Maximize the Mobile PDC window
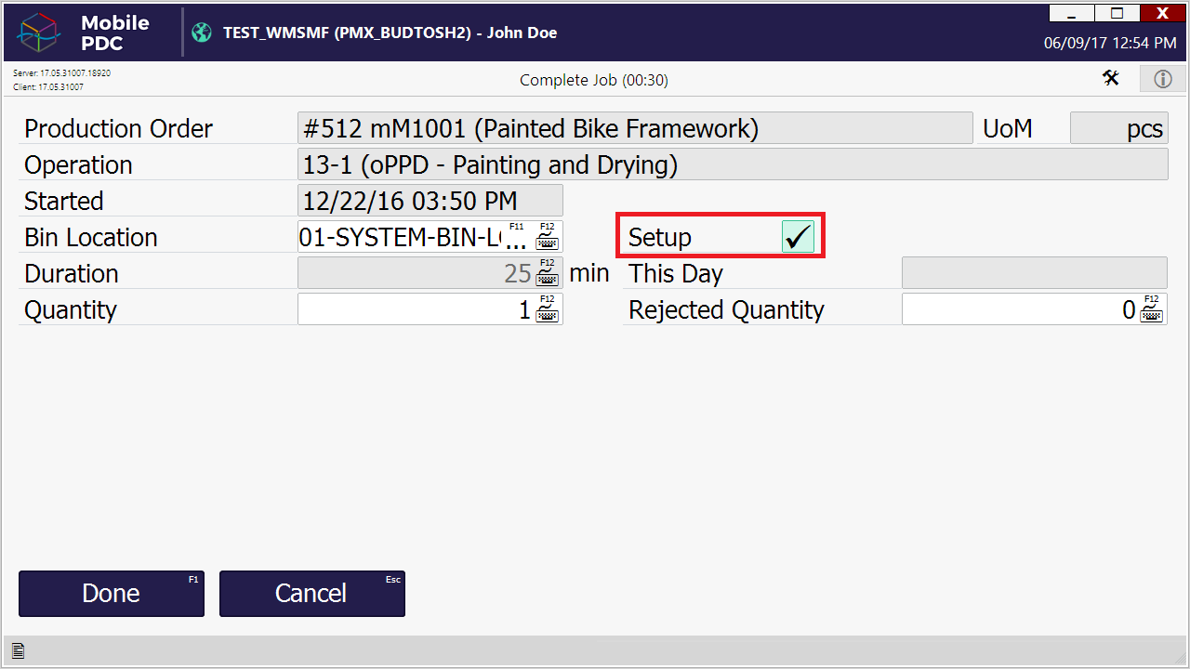Screen dimensions: 1190x669 pyautogui.click(x=1117, y=13)
